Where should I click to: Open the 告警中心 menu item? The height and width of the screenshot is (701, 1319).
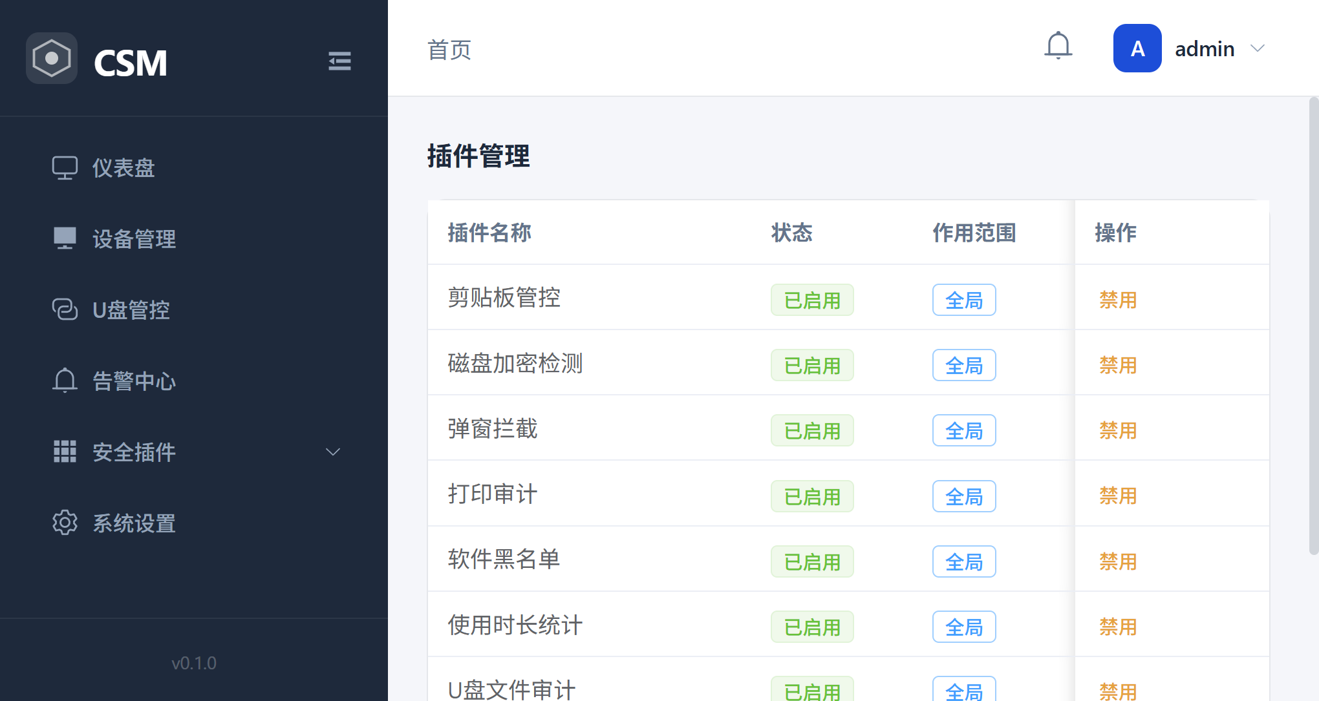click(134, 381)
